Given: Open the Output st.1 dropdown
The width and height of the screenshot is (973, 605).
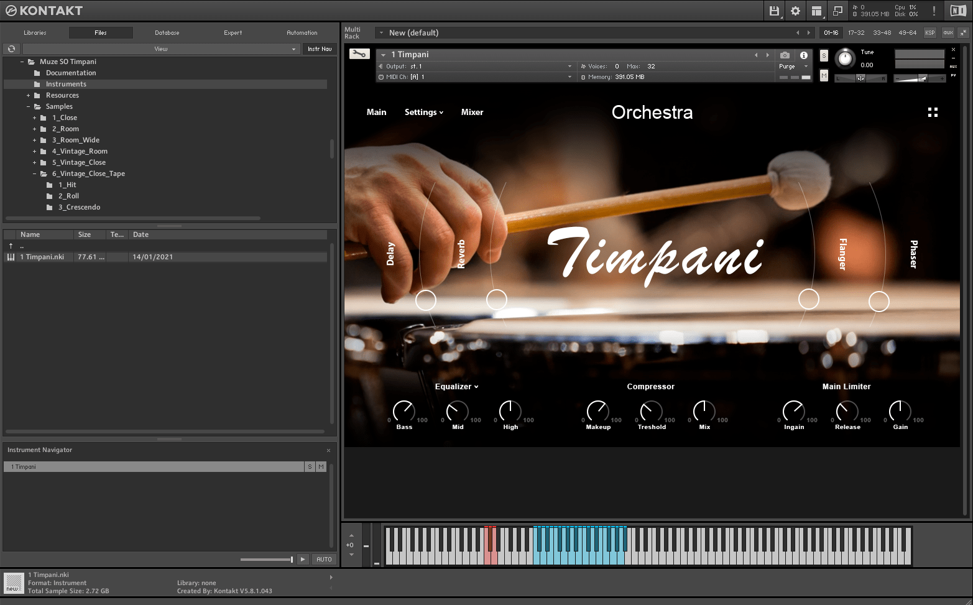Looking at the screenshot, I should tap(476, 66).
